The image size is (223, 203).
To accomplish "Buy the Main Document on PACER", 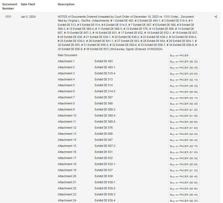I will tap(179, 56).
